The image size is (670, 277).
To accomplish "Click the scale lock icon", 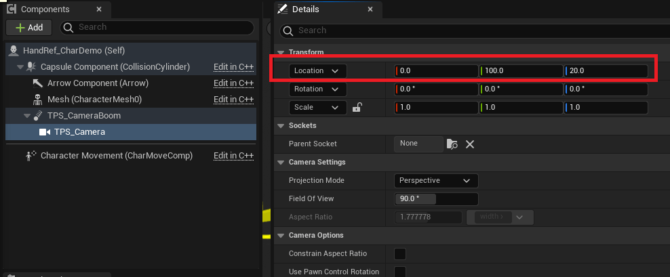I will point(357,107).
